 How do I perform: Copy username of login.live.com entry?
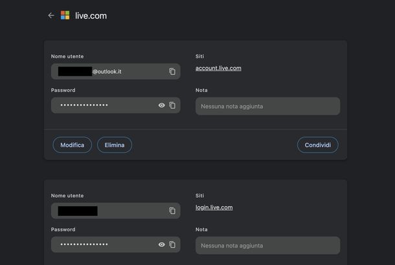(172, 211)
